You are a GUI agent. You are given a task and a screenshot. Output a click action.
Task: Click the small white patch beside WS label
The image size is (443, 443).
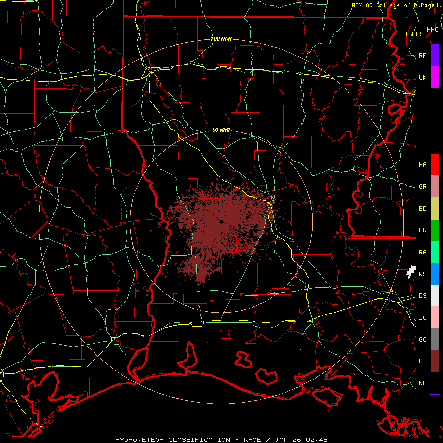click(411, 272)
